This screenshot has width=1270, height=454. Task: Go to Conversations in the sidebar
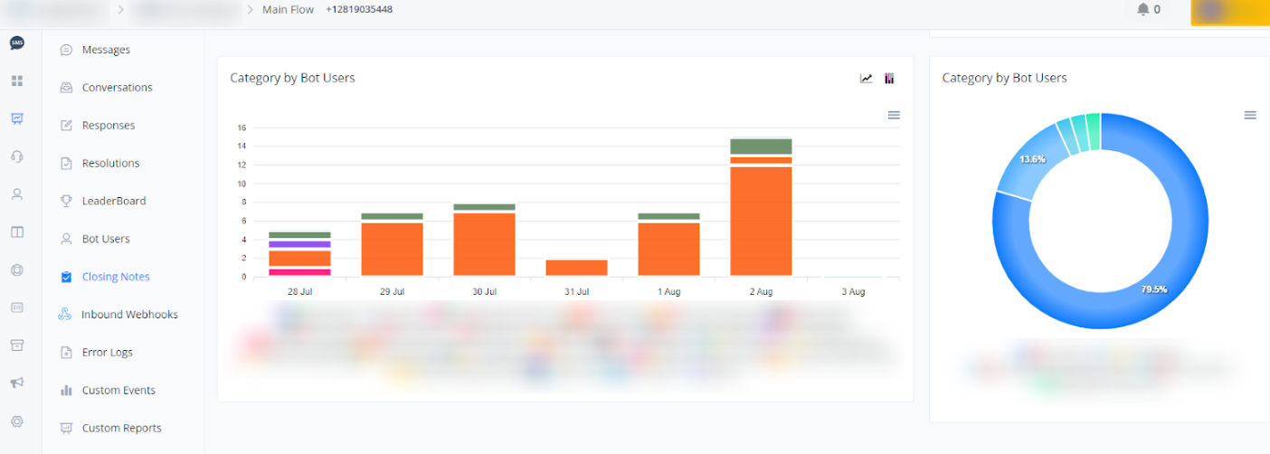click(117, 88)
